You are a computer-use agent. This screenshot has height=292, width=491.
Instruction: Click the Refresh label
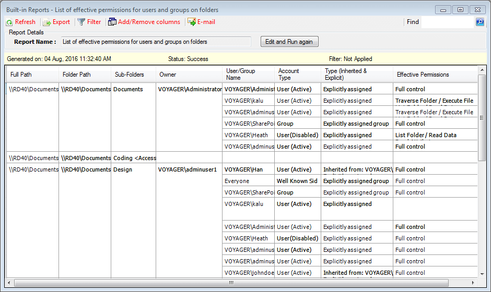click(25, 22)
